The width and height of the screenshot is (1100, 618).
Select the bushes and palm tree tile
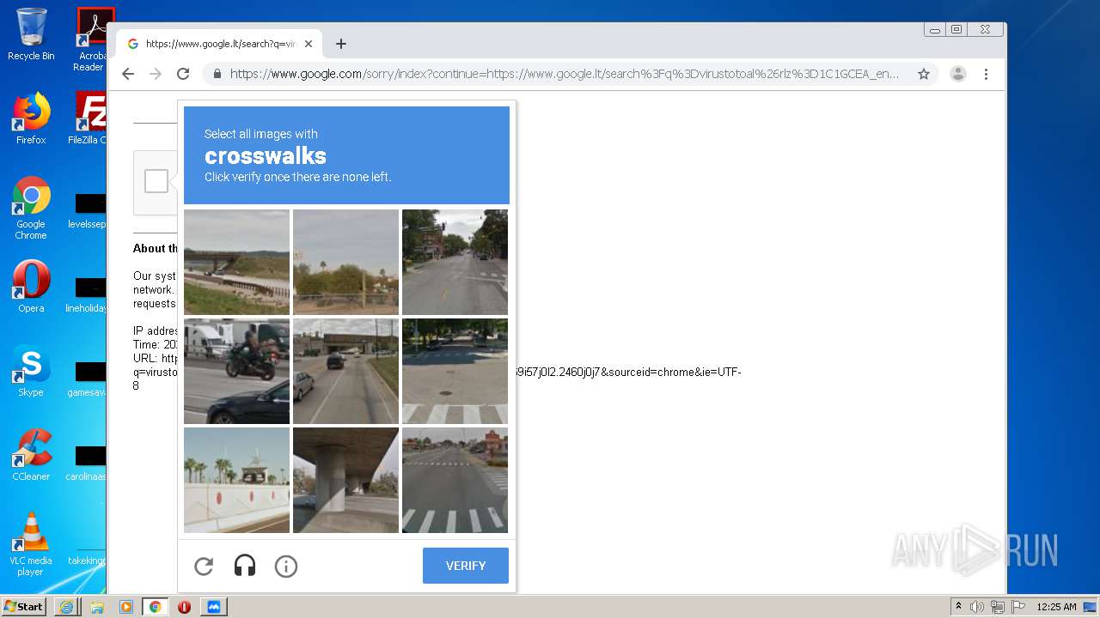tap(345, 262)
